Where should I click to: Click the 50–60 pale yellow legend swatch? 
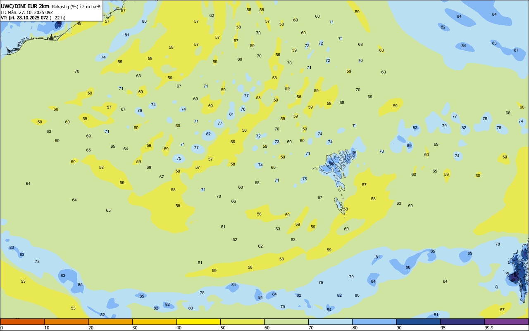(243, 322)
